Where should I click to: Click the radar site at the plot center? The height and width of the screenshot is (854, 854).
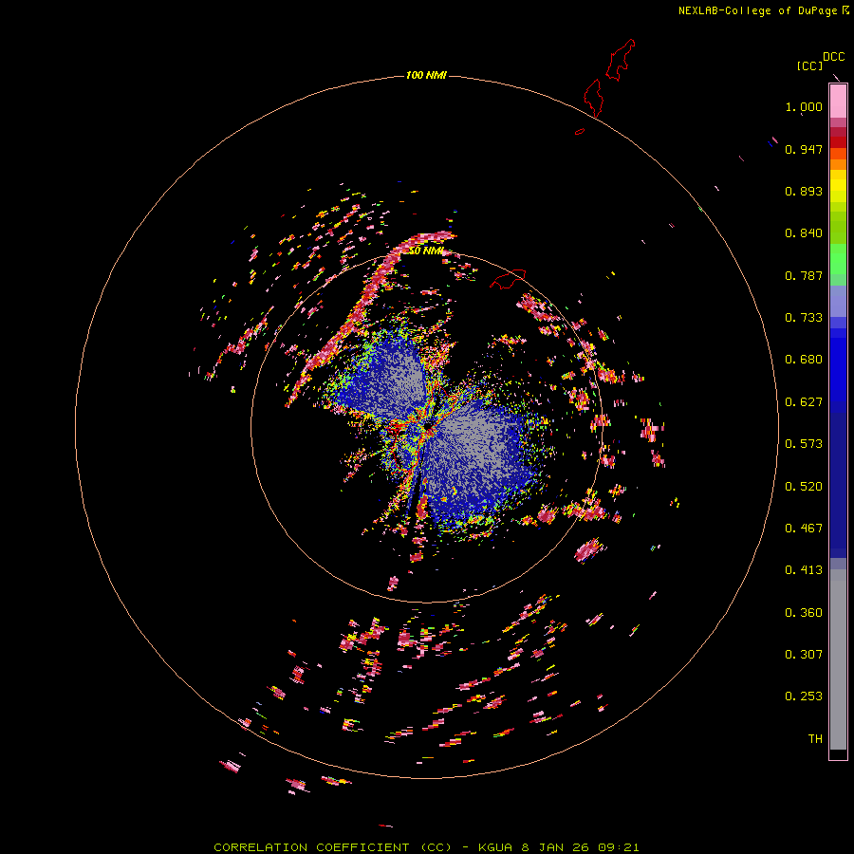(429, 425)
